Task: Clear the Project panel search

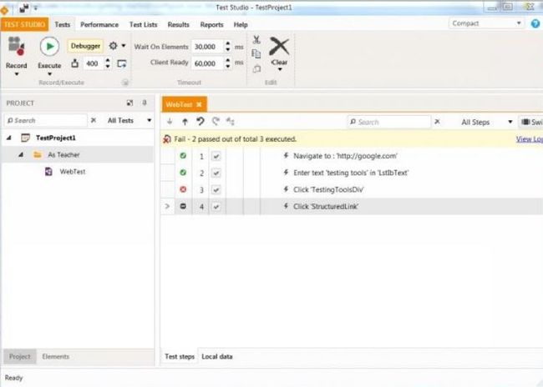Action: [x=94, y=120]
